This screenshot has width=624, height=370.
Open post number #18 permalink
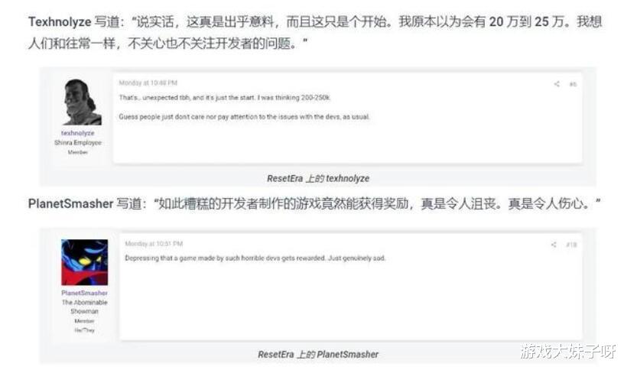tap(571, 245)
